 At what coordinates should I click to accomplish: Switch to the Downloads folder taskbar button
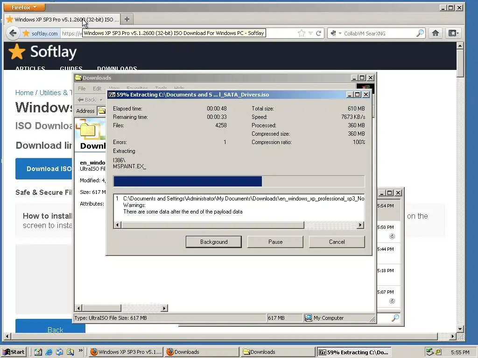(278, 352)
